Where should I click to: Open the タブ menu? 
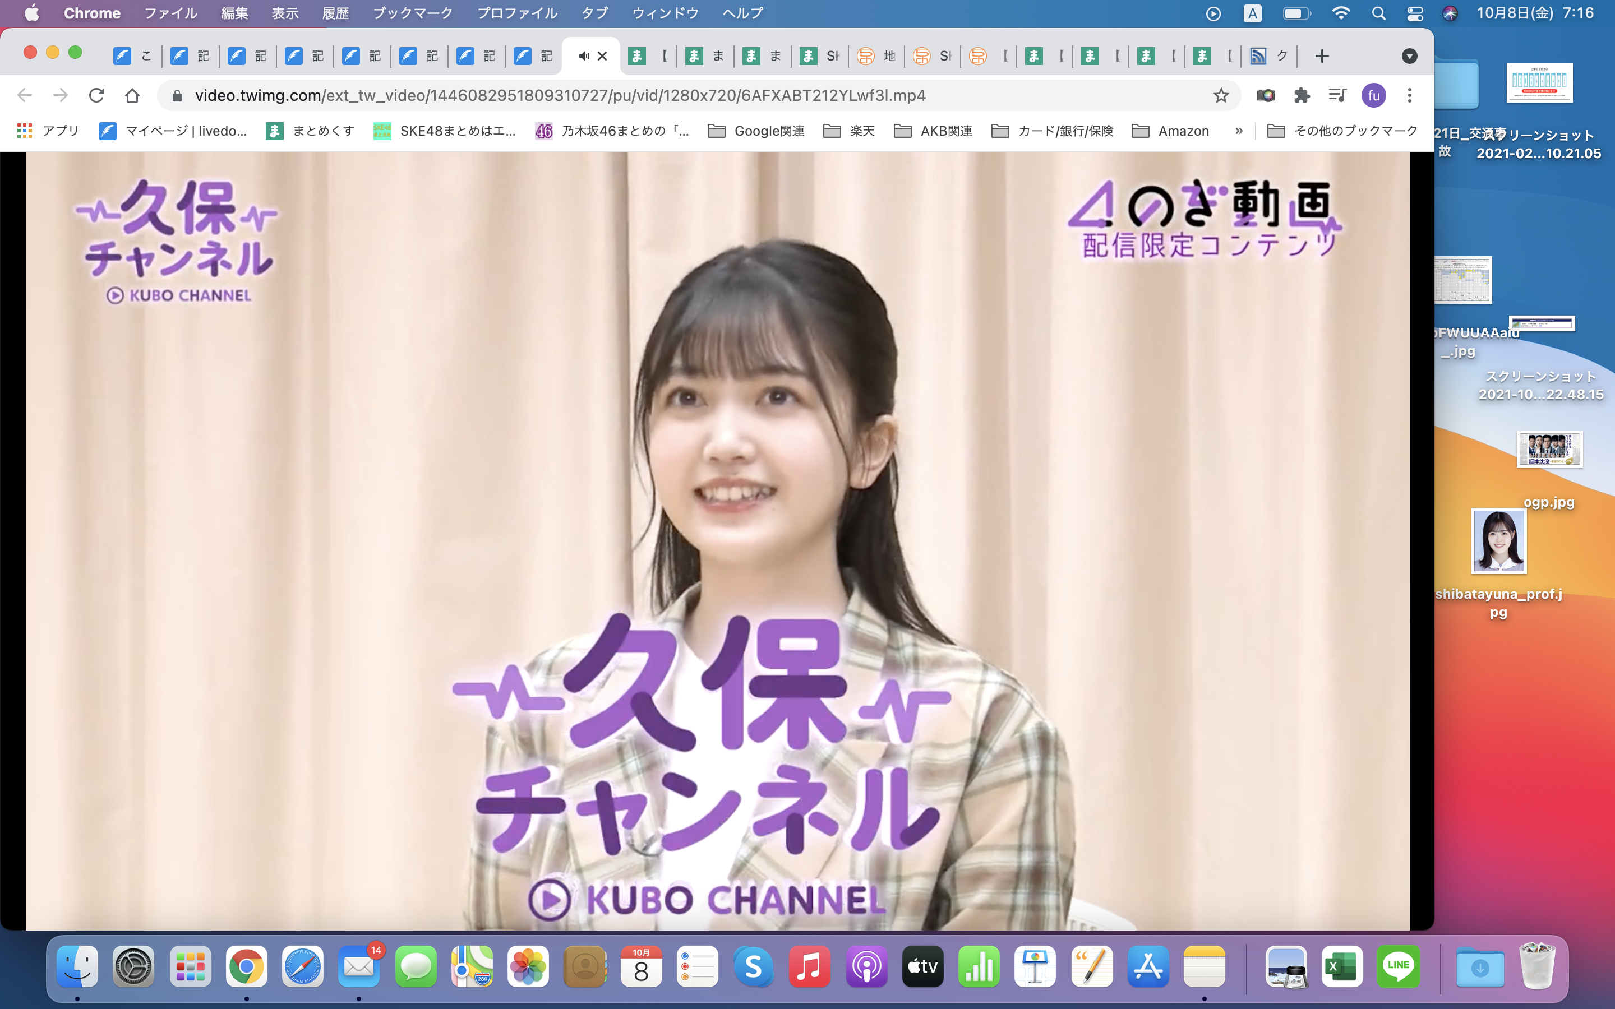(594, 13)
